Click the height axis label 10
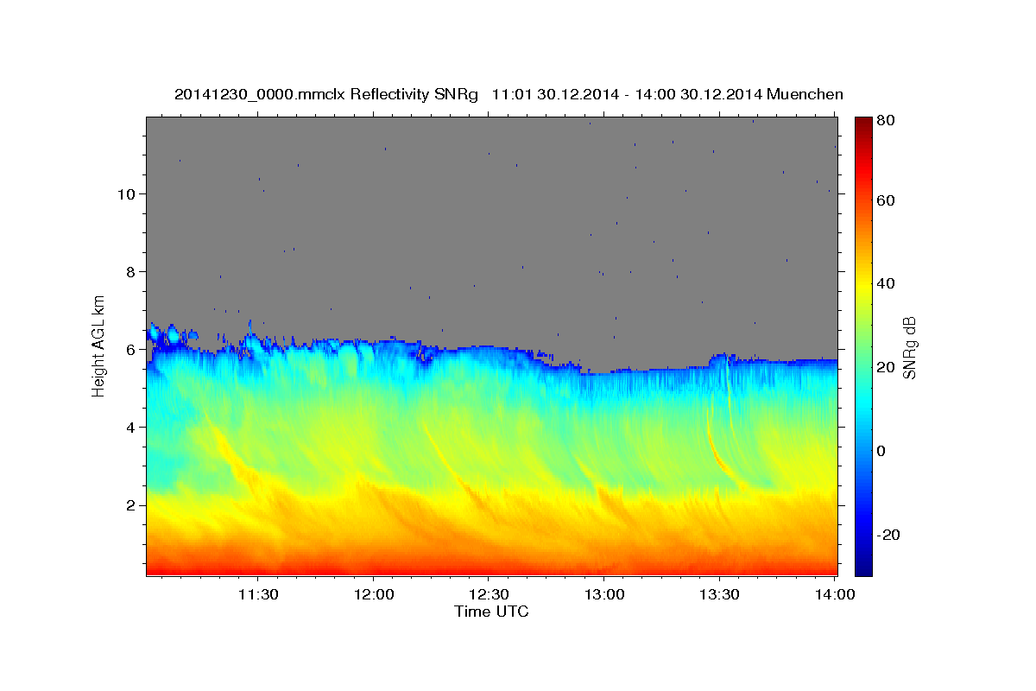 tap(129, 194)
